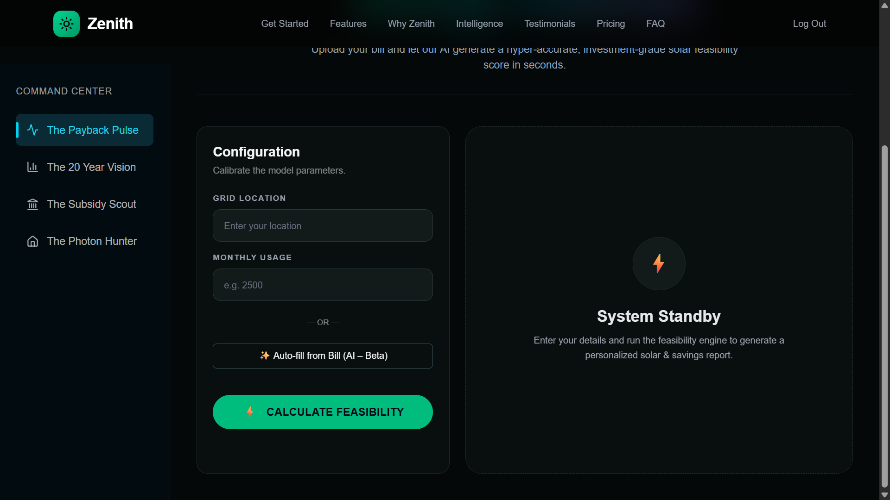Focus the Monthly Usage input field
This screenshot has height=500, width=890.
point(323,285)
